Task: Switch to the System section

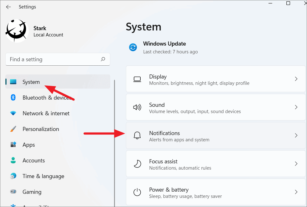Action: point(31,82)
